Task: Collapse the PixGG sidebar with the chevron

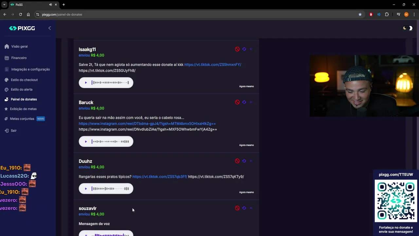Action: (x=49, y=28)
